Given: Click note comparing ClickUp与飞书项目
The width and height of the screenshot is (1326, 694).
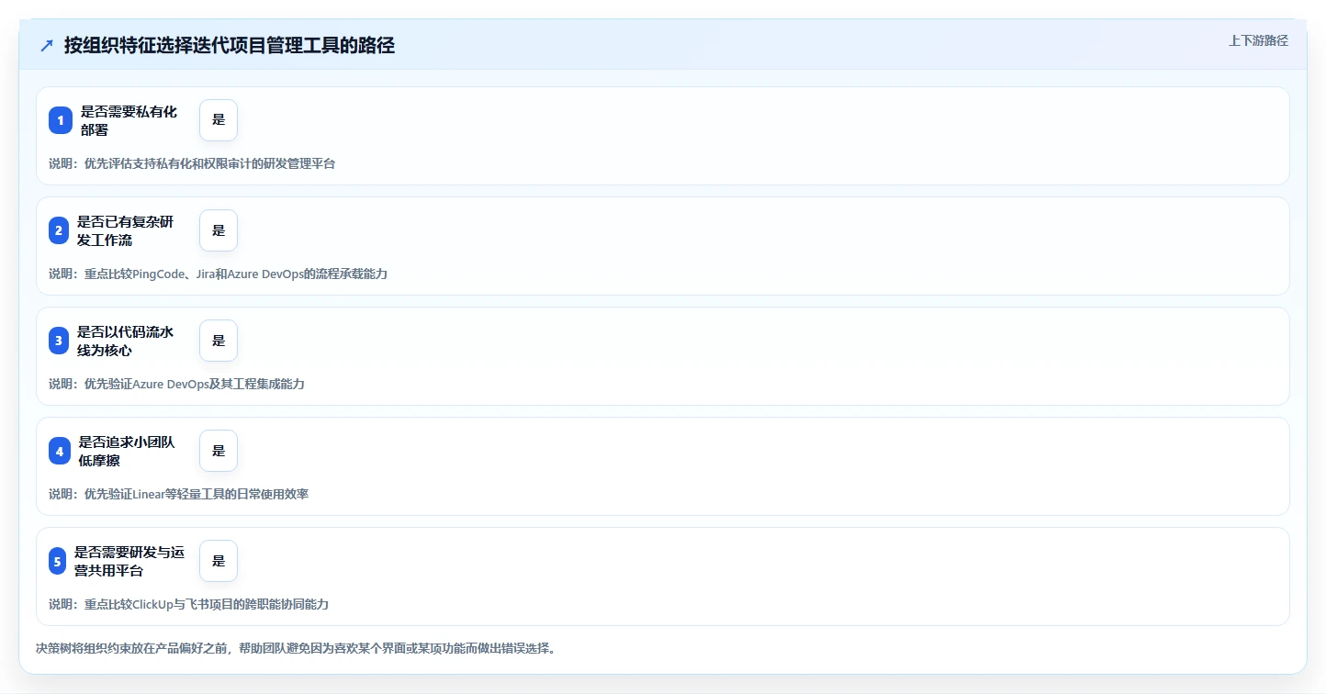Looking at the screenshot, I should [188, 604].
